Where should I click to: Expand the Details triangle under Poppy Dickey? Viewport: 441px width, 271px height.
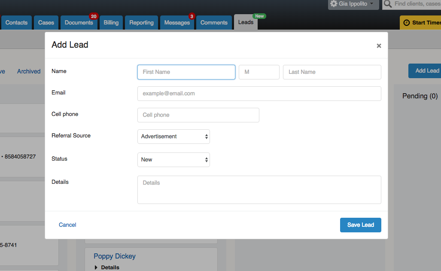point(96,268)
